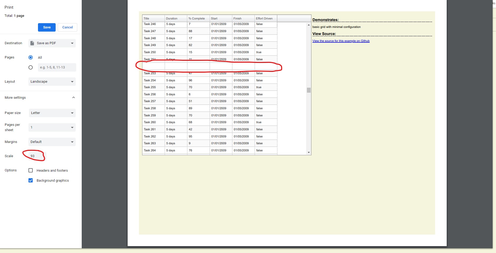The image size is (496, 253).
Task: Collapse the More settings section
Action: click(74, 97)
